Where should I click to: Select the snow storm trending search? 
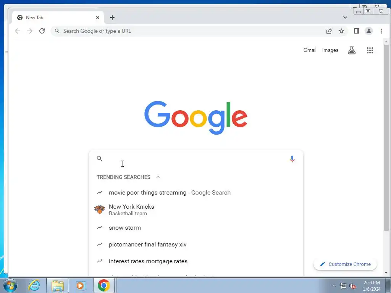click(196, 228)
